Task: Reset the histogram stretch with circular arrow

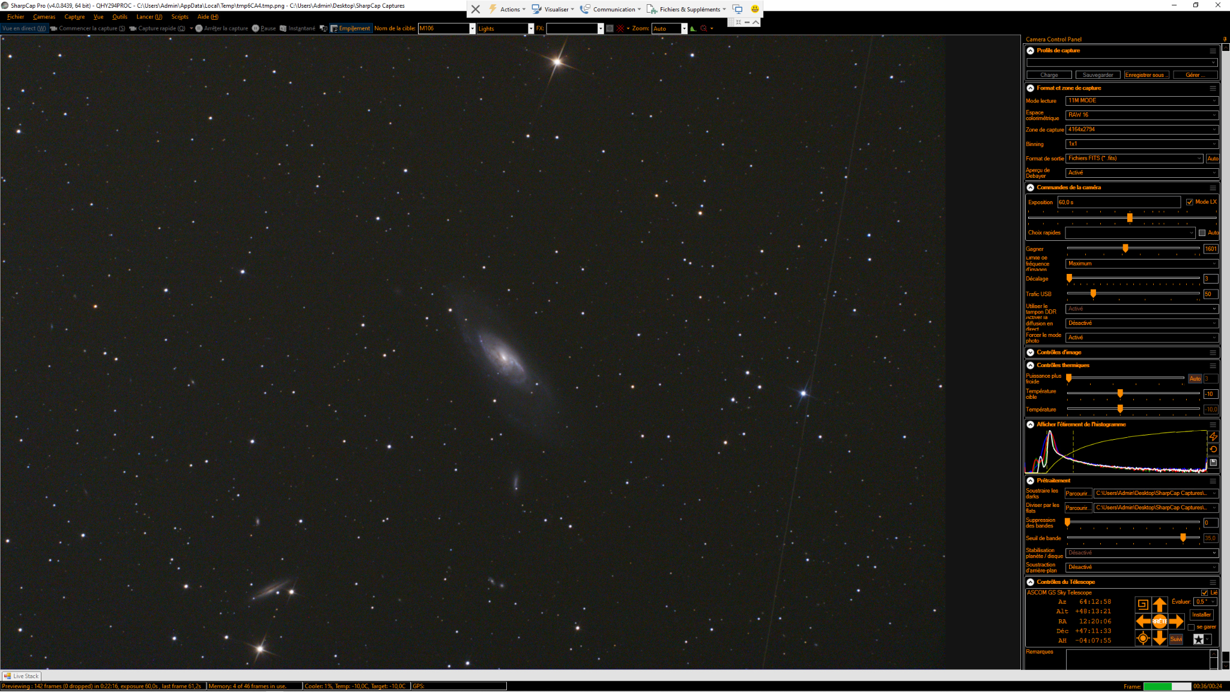Action: pyautogui.click(x=1213, y=449)
